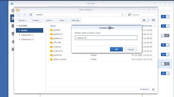Click the influxdb folder icon
174x97 pixels.
(51, 43)
